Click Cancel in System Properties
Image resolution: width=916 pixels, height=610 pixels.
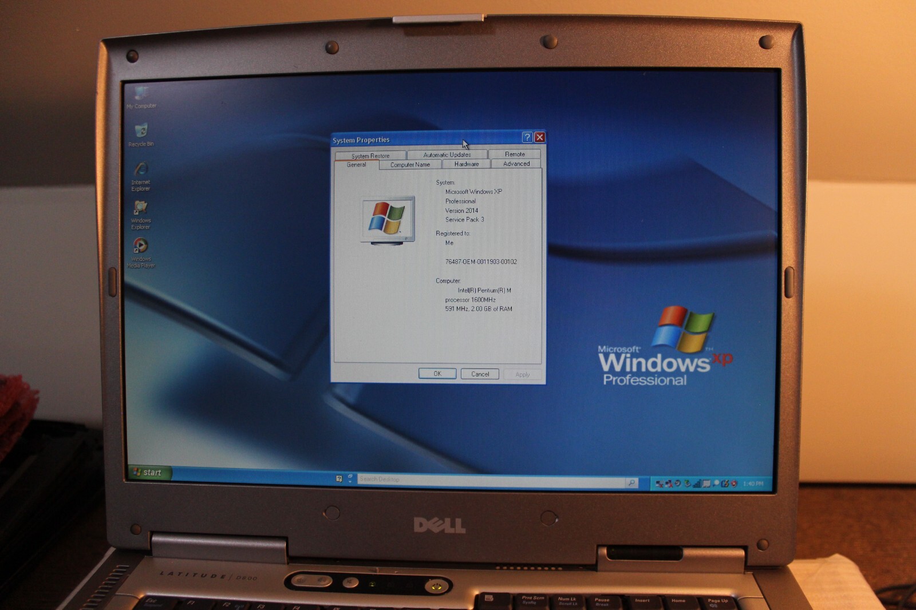[x=480, y=374]
